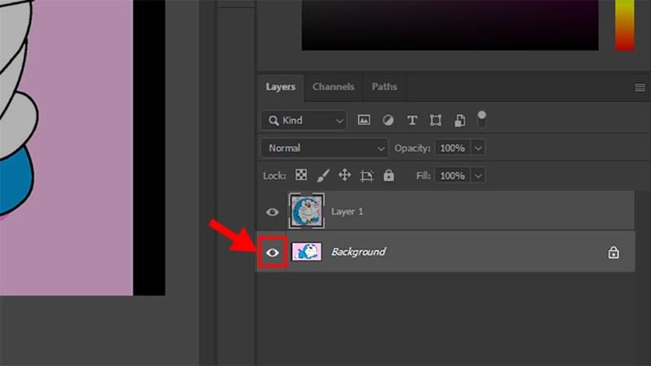Open the Kind filter dropdown

click(x=304, y=120)
